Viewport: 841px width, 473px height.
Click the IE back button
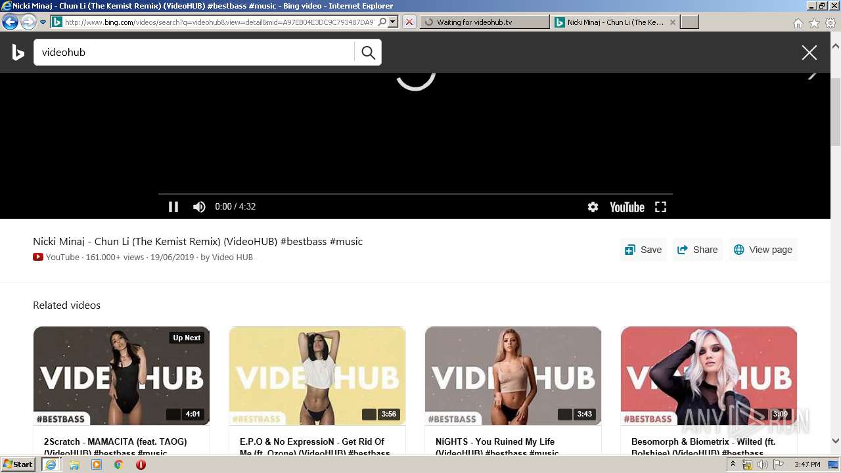tap(10, 22)
